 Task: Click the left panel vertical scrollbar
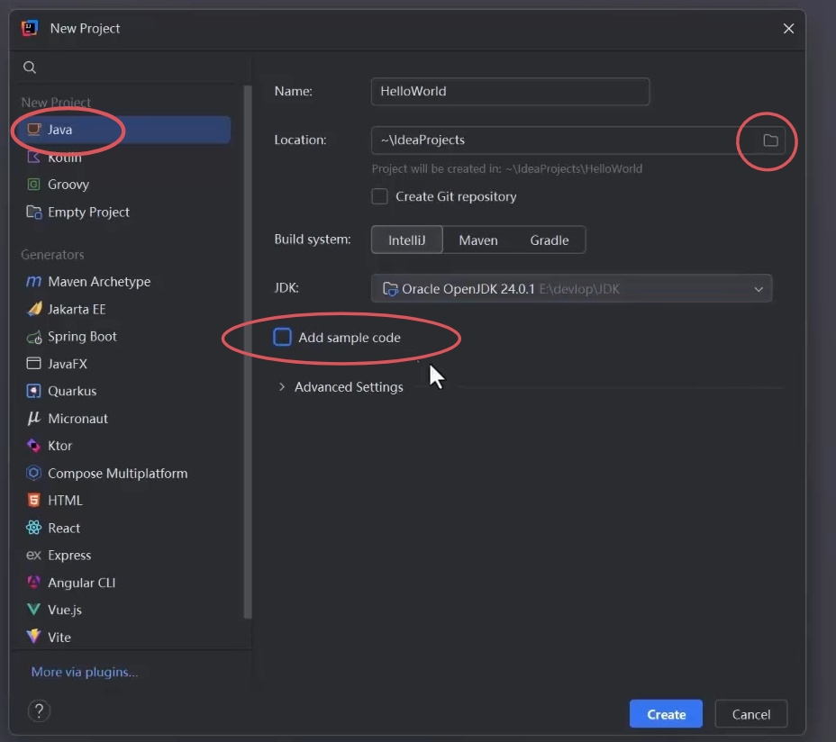pos(248,352)
